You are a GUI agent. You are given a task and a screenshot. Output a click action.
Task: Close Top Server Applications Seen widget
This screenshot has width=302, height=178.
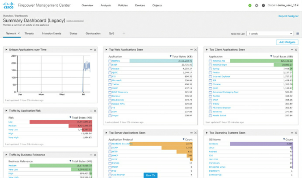tap(195, 133)
